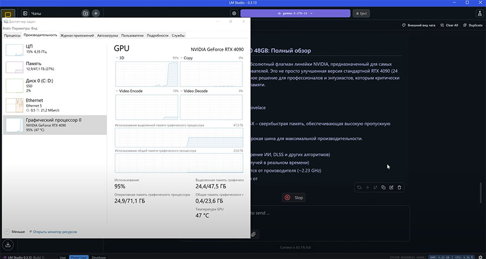Screen dimensions: 486x259
Task: Open the Chat section icon in LM Studio sidebar
Action: click(x=8, y=15)
